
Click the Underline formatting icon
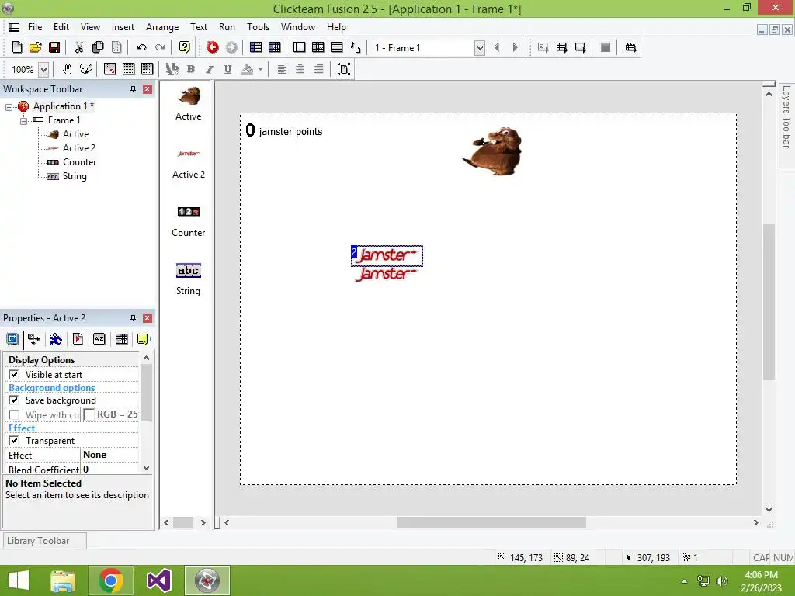(x=228, y=69)
